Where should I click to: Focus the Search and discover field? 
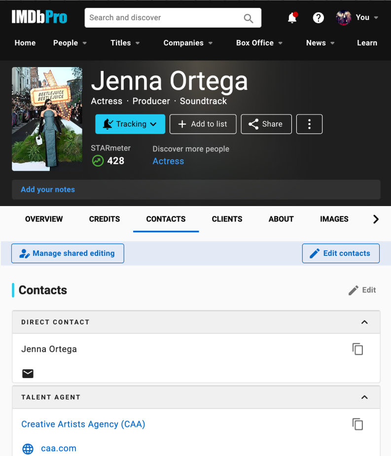coord(173,18)
